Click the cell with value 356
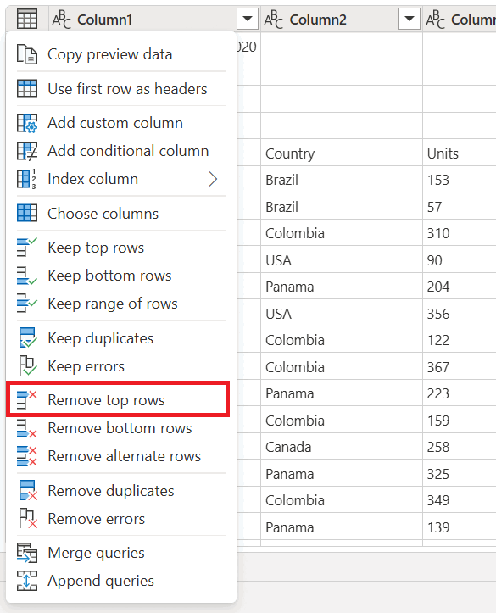The height and width of the screenshot is (613, 496). pyautogui.click(x=460, y=314)
